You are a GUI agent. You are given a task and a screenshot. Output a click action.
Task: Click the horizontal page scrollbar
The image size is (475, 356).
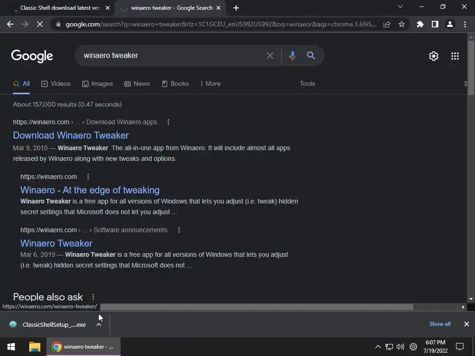pyautogui.click(x=257, y=307)
